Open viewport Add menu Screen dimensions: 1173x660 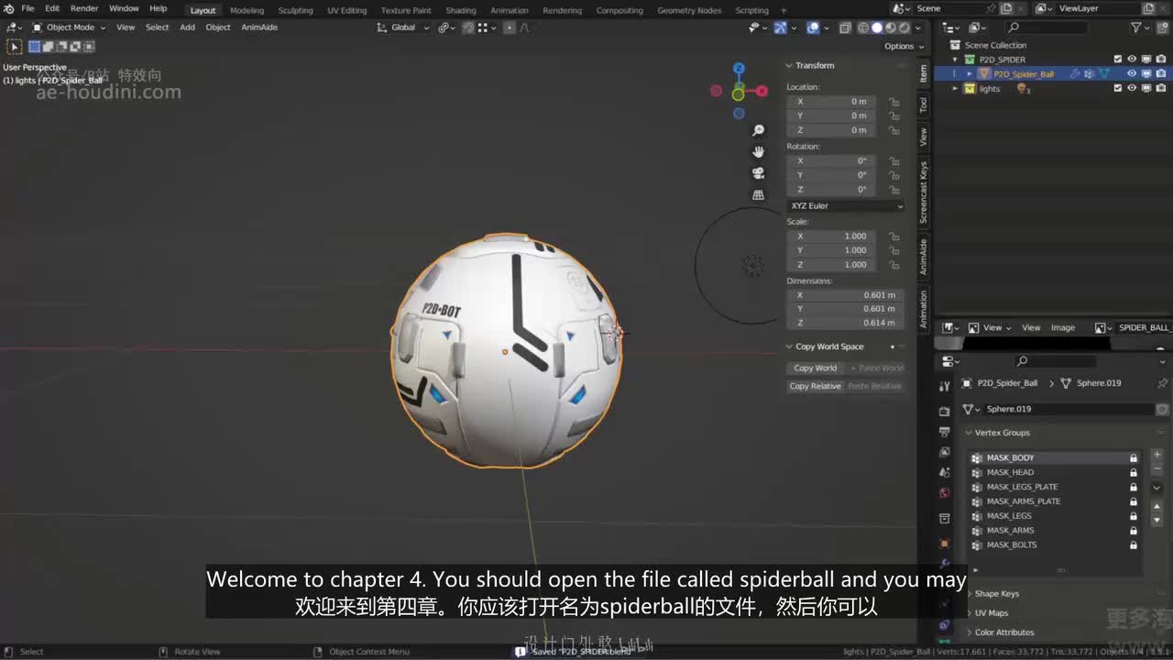187,27
